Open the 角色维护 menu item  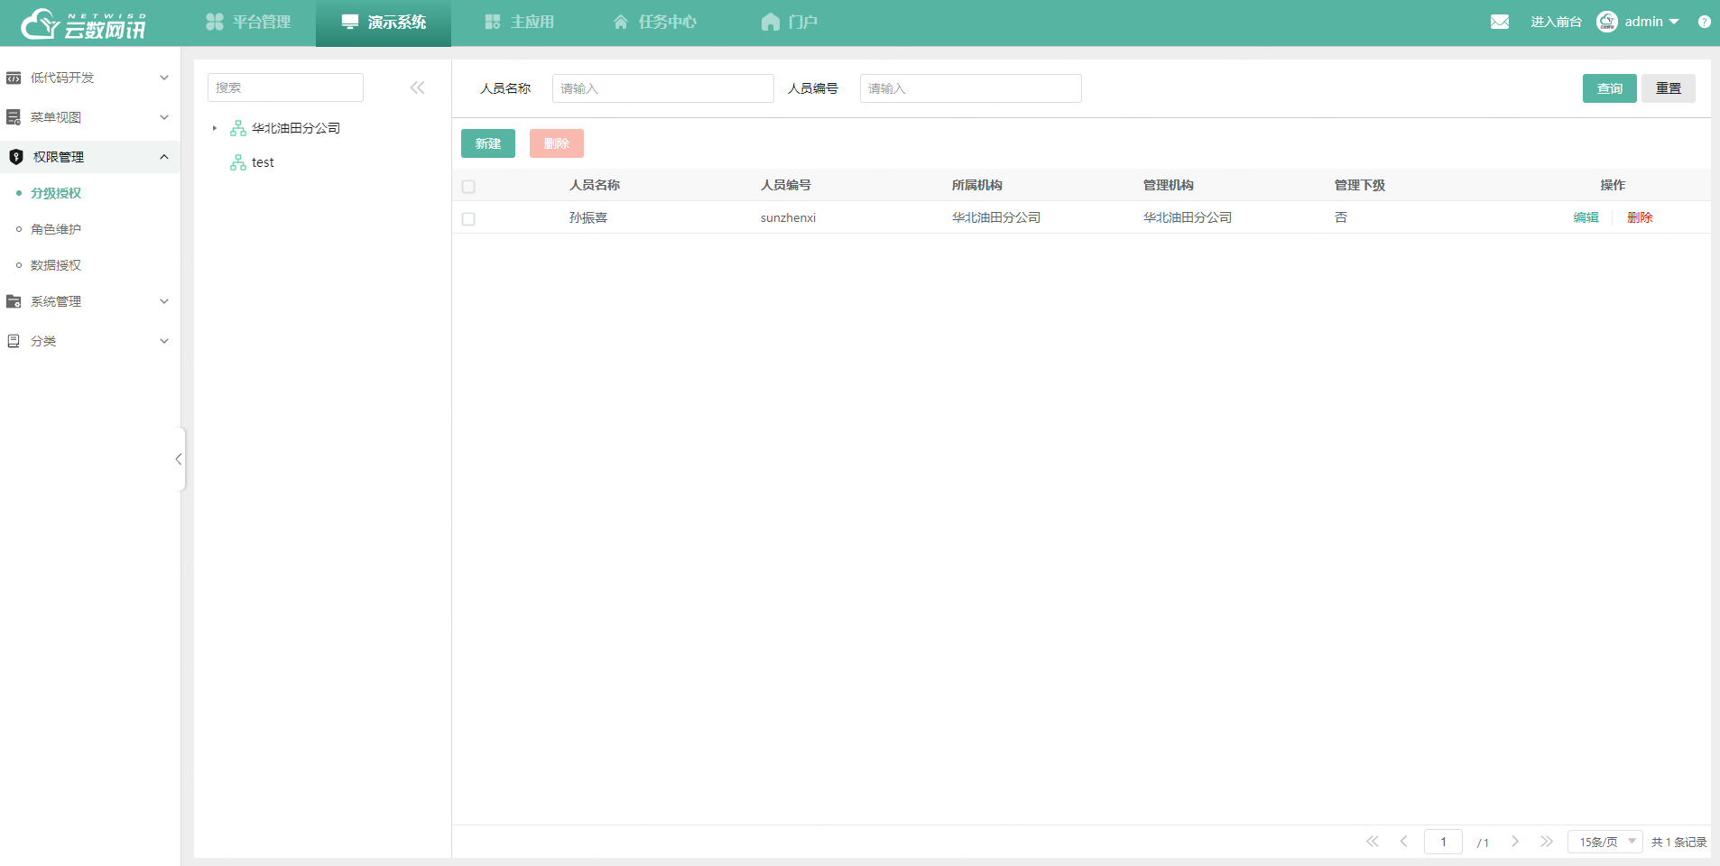point(56,229)
